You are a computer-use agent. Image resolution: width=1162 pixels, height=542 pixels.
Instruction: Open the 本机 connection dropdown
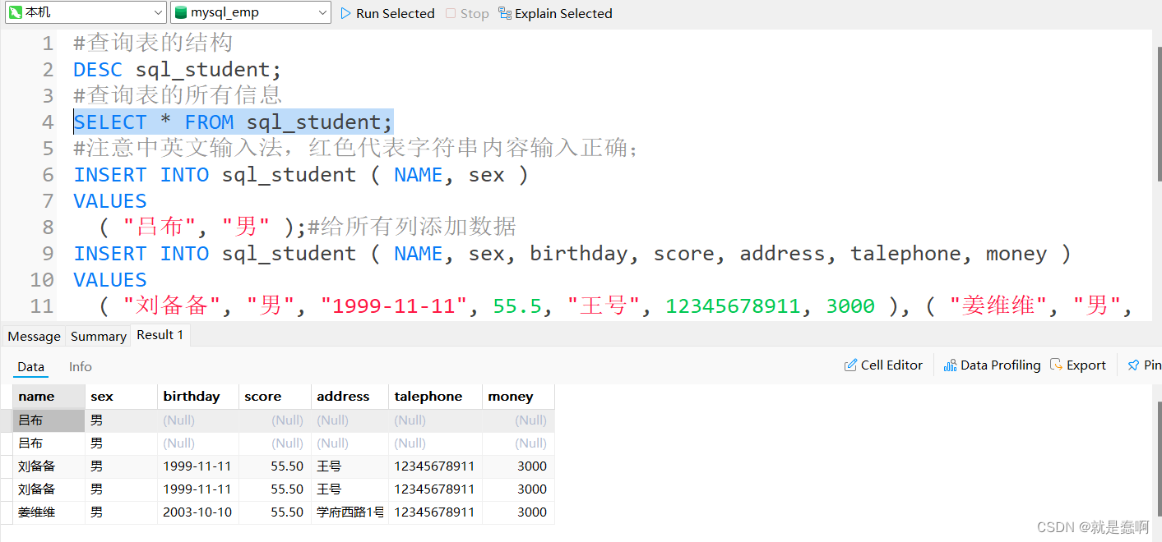pyautogui.click(x=160, y=12)
